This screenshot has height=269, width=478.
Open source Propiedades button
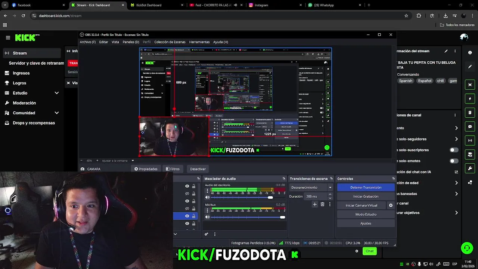146,169
